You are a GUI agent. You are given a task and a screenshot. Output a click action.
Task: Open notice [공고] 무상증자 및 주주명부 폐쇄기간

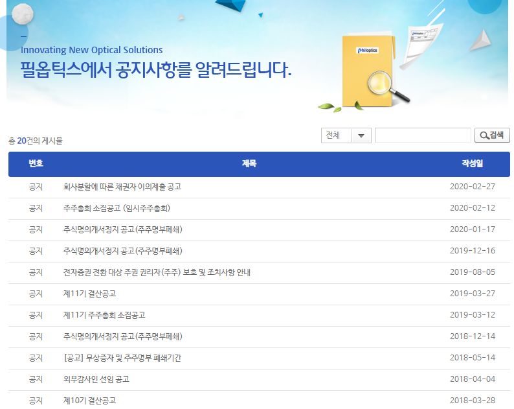point(122,358)
